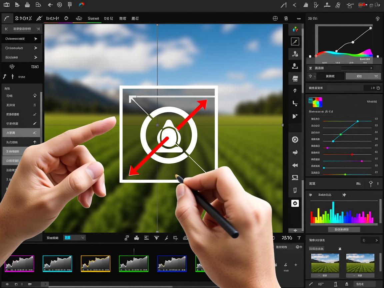Click the circular ring icon in right toolbar
This screenshot has width=384, height=288.
click(295, 140)
